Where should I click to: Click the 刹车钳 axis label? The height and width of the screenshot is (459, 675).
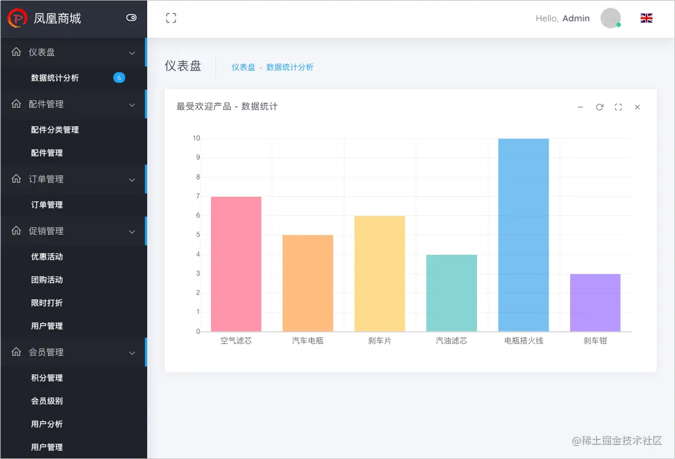tap(595, 341)
